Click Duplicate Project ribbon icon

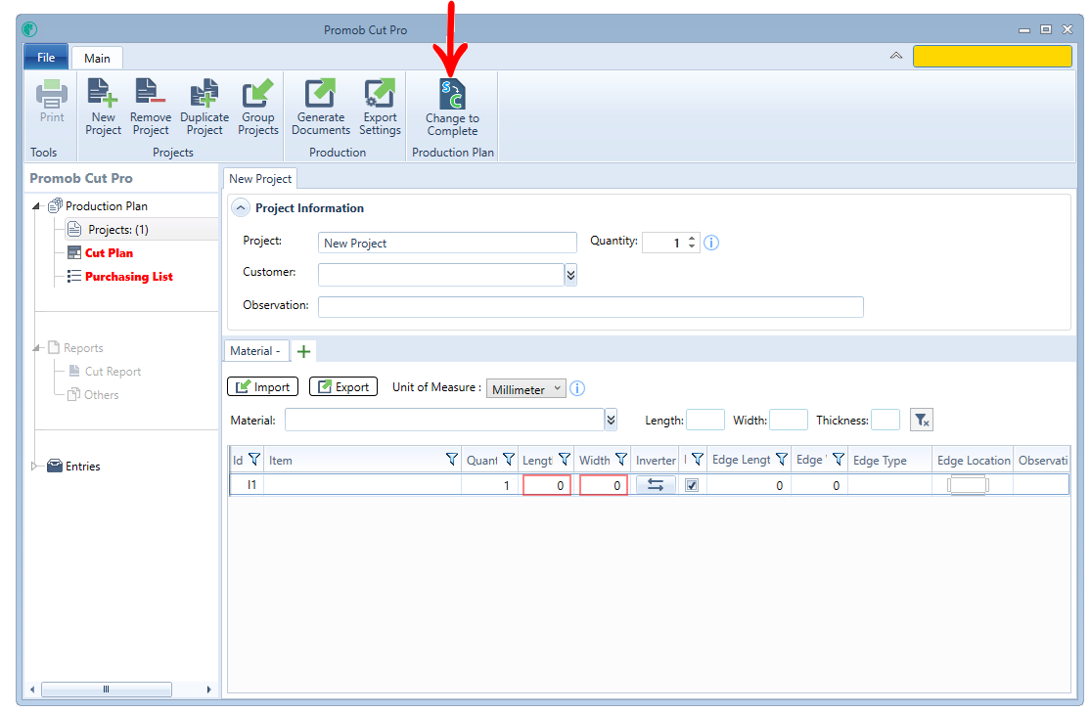[x=204, y=107]
